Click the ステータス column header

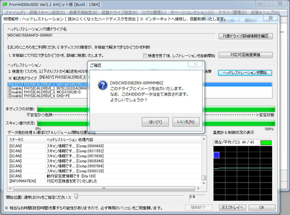pyautogui.click(x=27, y=140)
